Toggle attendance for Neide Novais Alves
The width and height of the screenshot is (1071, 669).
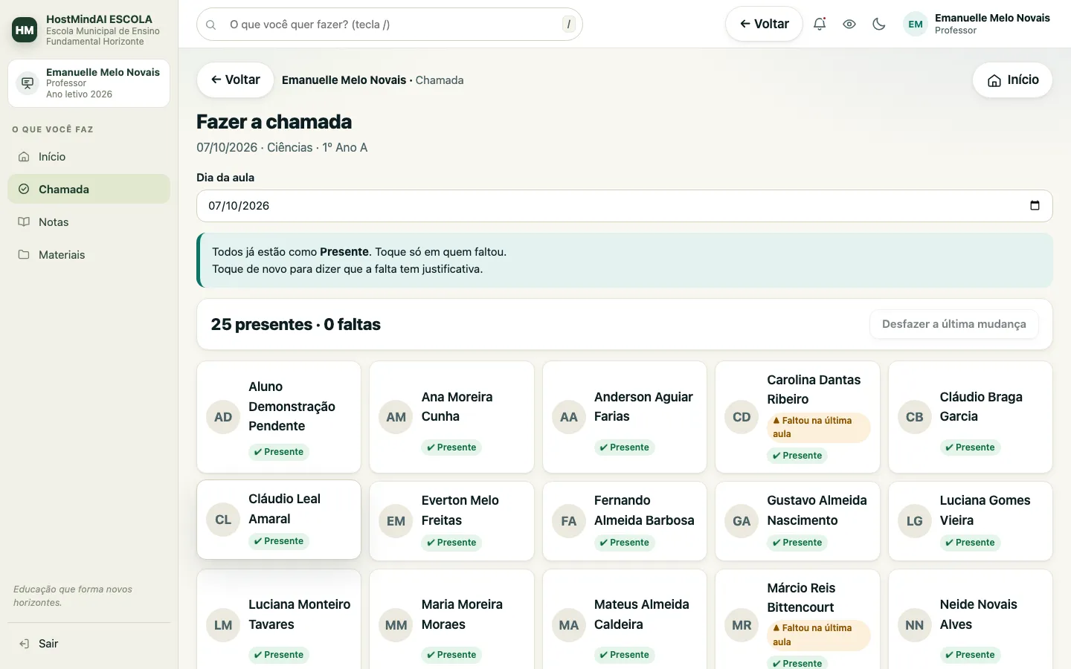point(971,620)
